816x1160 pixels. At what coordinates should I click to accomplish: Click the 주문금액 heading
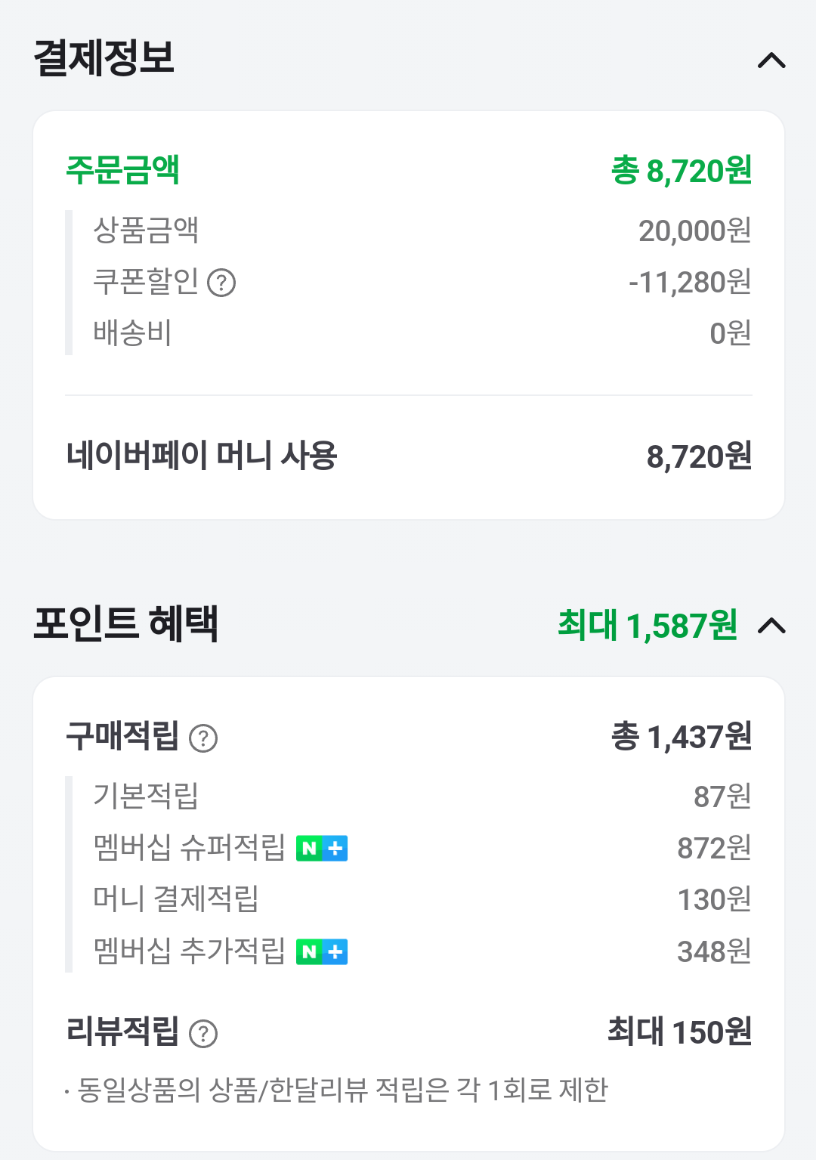[122, 169]
